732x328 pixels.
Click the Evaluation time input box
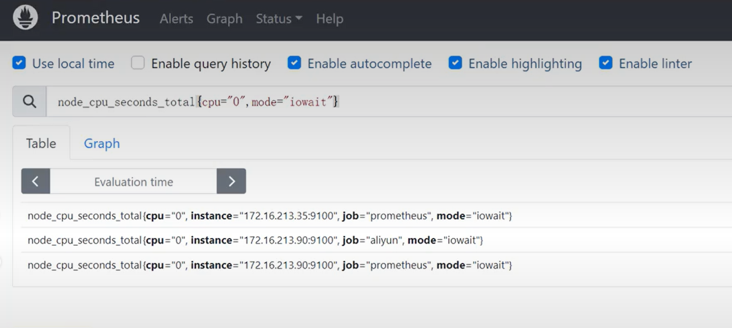tap(133, 181)
